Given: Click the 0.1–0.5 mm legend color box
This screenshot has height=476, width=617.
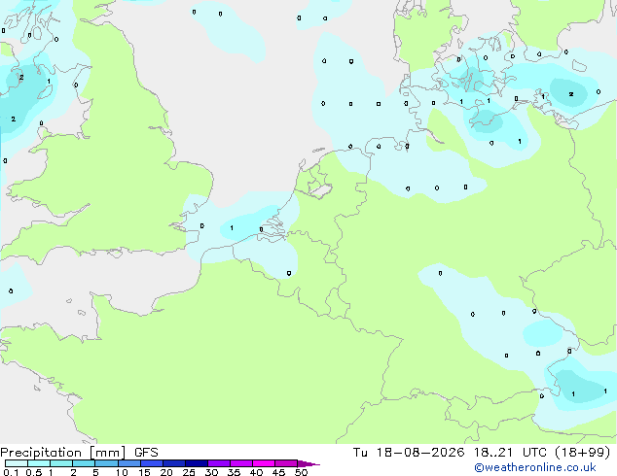Looking at the screenshot, I should pos(17,463).
